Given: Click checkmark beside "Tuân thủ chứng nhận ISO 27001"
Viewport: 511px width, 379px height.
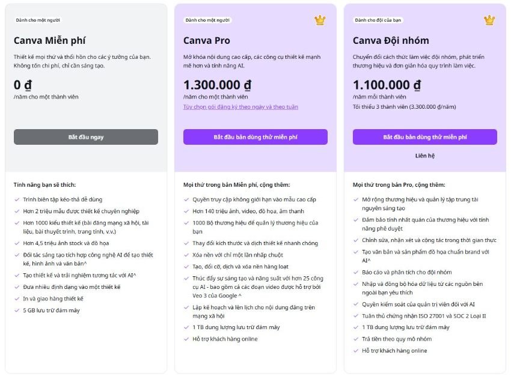Looking at the screenshot, I should click(x=356, y=316).
